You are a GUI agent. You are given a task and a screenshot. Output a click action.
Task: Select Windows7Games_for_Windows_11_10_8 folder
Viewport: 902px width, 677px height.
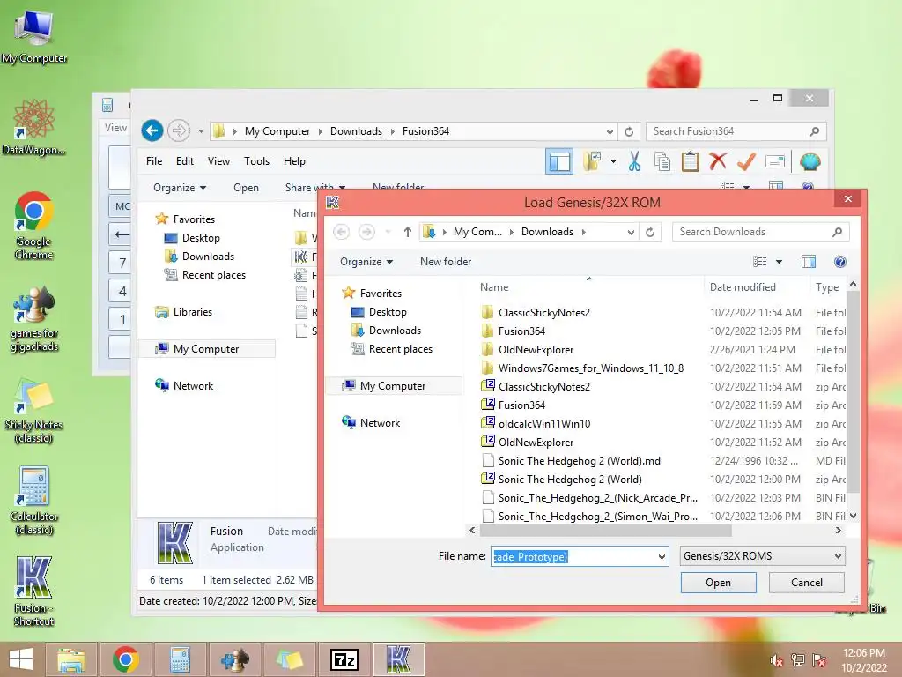click(591, 368)
